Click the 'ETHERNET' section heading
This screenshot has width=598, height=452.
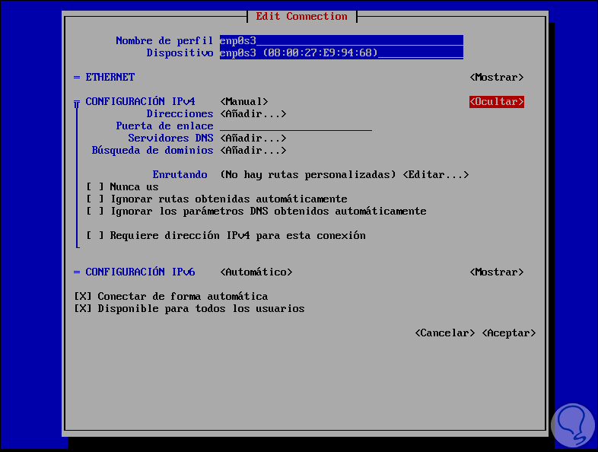[x=110, y=77]
